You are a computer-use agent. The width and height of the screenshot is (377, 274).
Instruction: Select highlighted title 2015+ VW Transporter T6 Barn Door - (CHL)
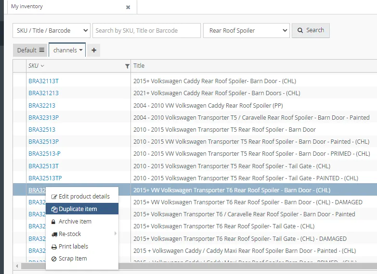232,190
